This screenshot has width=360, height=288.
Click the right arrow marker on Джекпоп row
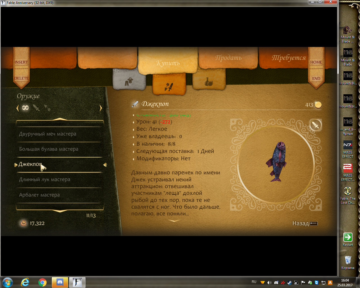(105, 165)
